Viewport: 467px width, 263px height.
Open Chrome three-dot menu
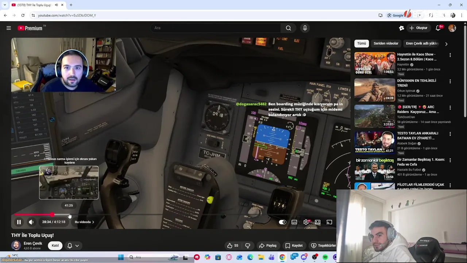[462, 15]
